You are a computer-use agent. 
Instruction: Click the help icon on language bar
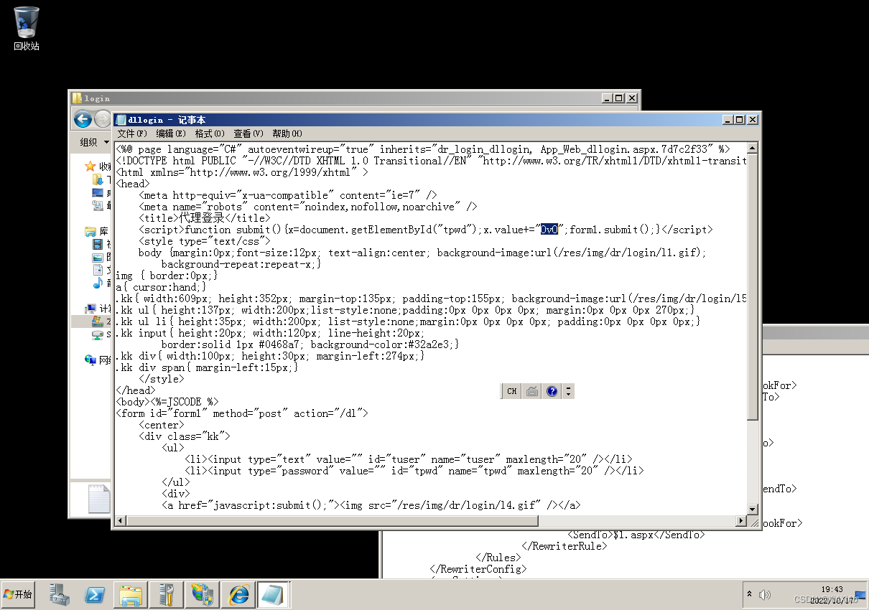click(x=552, y=391)
